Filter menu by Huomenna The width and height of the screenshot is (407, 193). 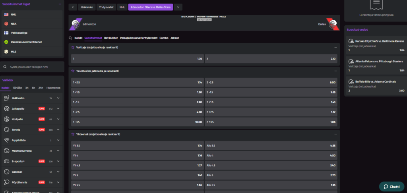click(54, 88)
